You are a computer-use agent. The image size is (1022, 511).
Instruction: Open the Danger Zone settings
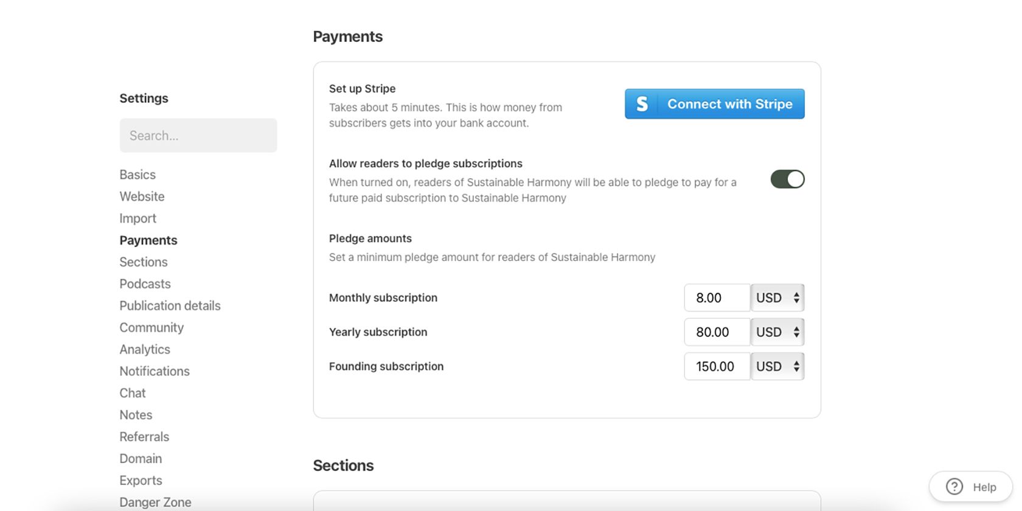155,502
